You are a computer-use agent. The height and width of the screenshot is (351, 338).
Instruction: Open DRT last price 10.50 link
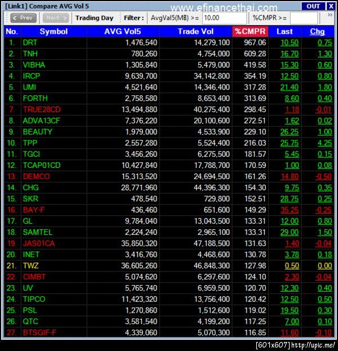point(290,42)
